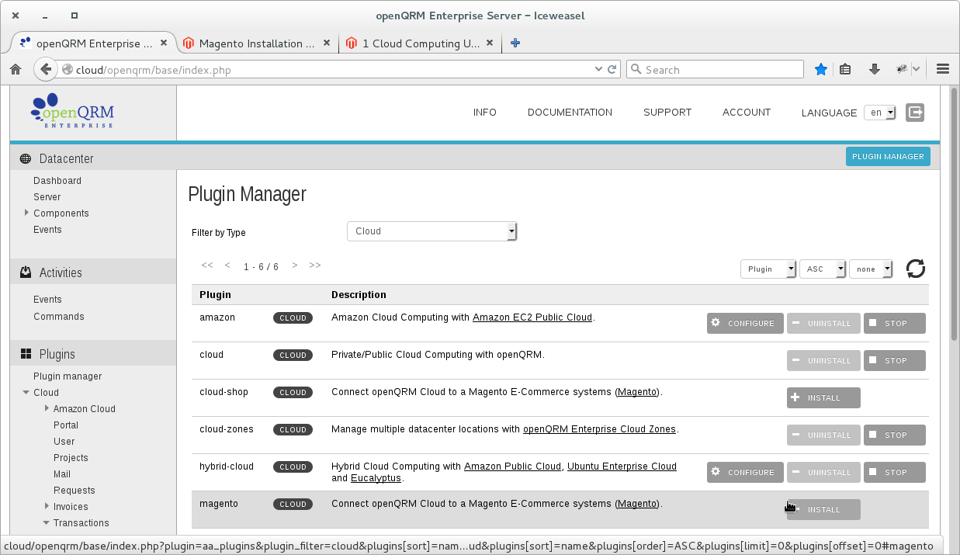Screen dimensions: 960x555
Task: Click the openQRM Enterprise logo
Action: [x=72, y=111]
